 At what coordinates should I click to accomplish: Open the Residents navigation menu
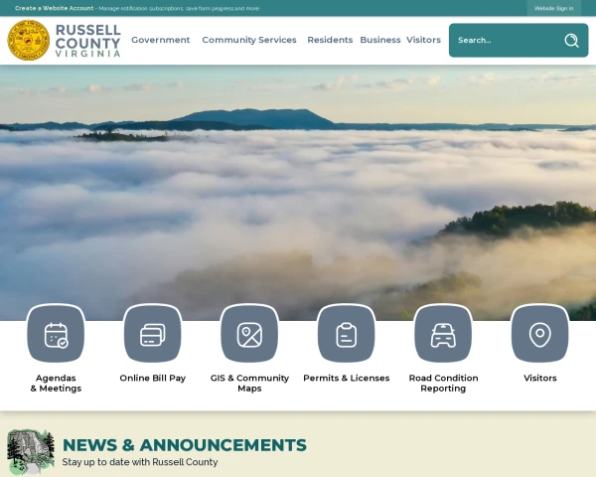pos(330,40)
